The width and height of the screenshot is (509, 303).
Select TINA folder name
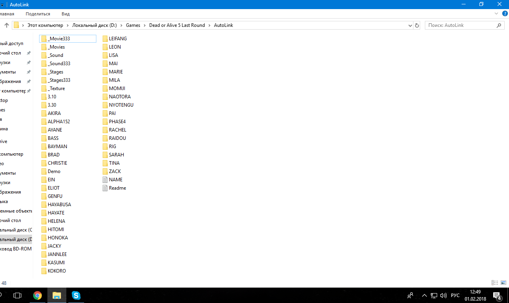coord(114,163)
